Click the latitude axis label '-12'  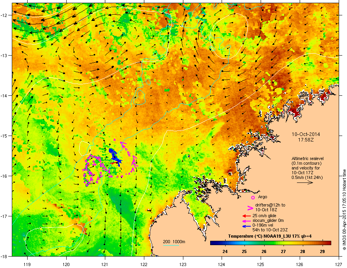(x=4, y=15)
